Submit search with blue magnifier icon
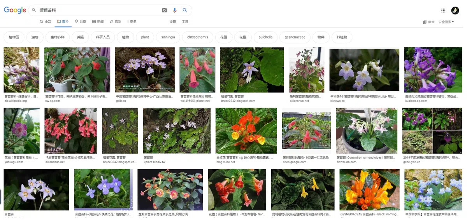This screenshot has width=467, height=220. click(185, 10)
